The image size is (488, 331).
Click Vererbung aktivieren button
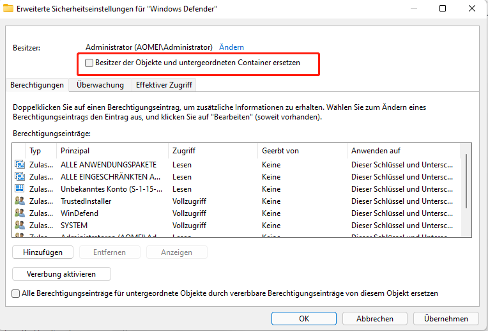coord(61,274)
